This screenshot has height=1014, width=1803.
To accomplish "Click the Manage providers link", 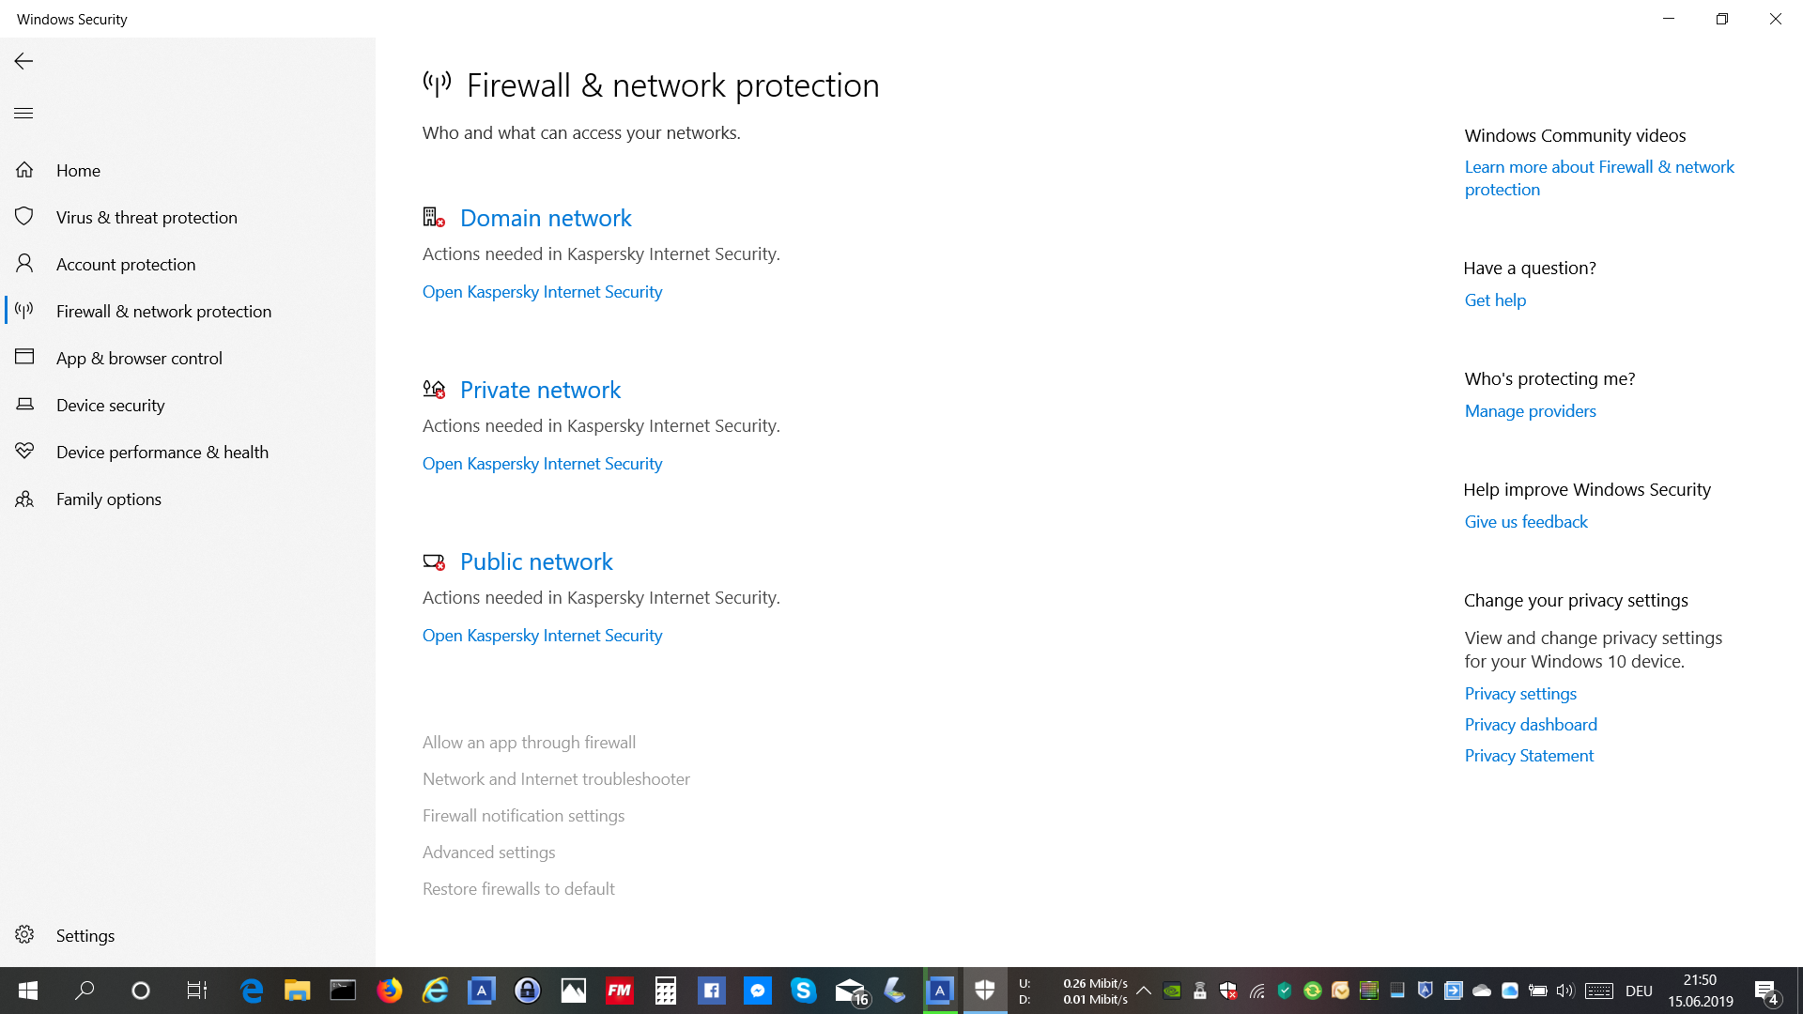I will pos(1530,411).
